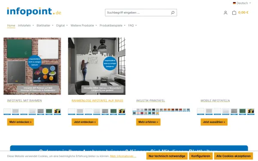258x161 pixels.
Task: Go to the Home menu item
Action: pos(11,25)
